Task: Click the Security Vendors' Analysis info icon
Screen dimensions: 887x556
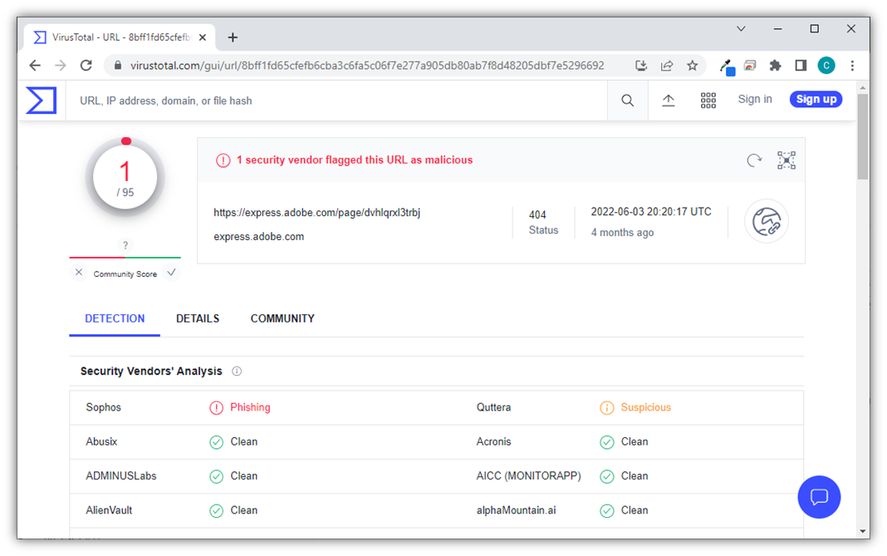Action: point(237,371)
